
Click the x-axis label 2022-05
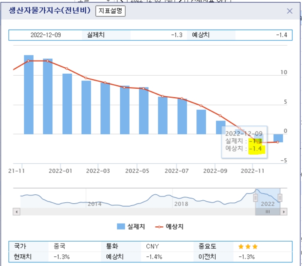(137, 171)
